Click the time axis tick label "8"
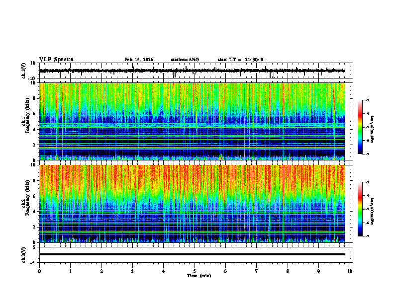Screen dimensions: 394x304 (x=288, y=271)
